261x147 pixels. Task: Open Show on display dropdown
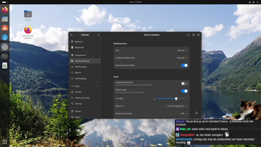[177, 106]
